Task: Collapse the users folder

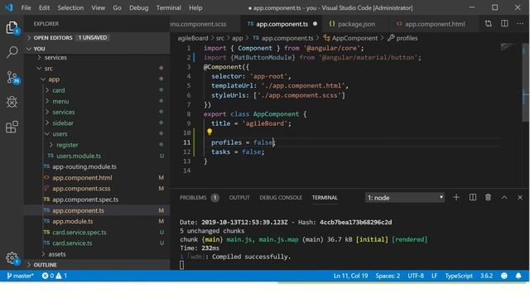Action: 60,134
